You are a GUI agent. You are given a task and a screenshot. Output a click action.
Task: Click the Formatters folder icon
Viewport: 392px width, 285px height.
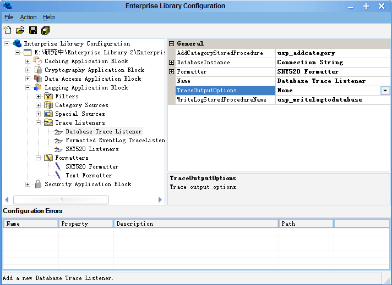point(48,158)
